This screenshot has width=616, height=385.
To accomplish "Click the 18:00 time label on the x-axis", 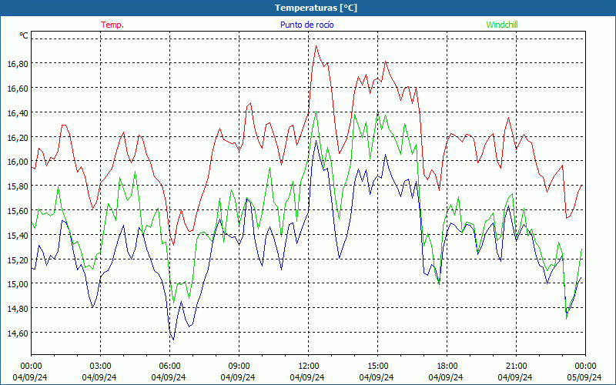I will coord(447,367).
